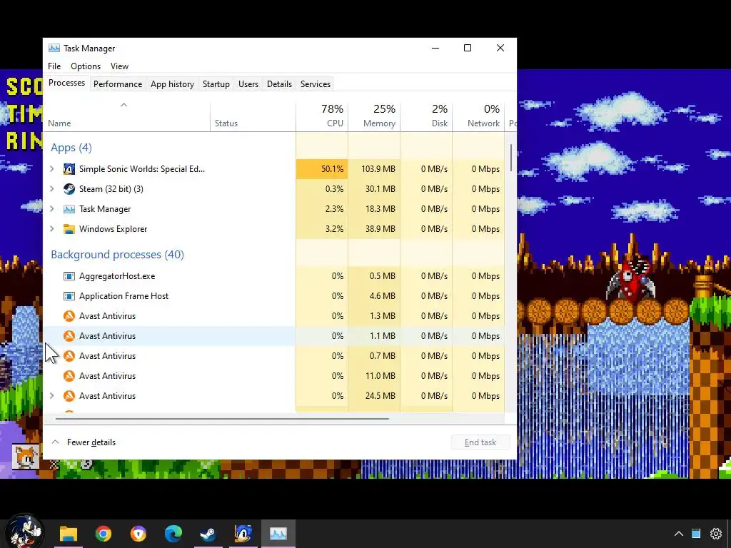Click the Simple Sonic Worlds app icon in list
Screen dimensions: 731x548
pyautogui.click(x=69, y=168)
